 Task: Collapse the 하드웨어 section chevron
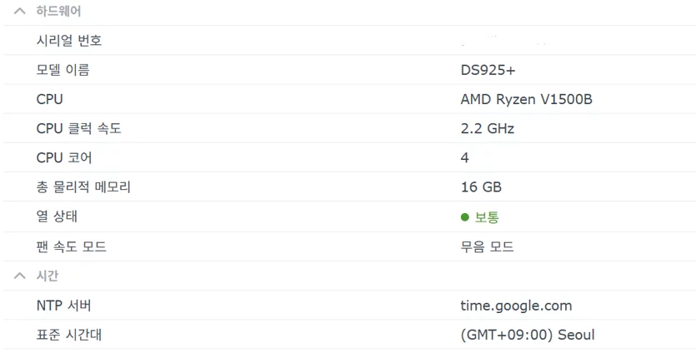point(20,11)
